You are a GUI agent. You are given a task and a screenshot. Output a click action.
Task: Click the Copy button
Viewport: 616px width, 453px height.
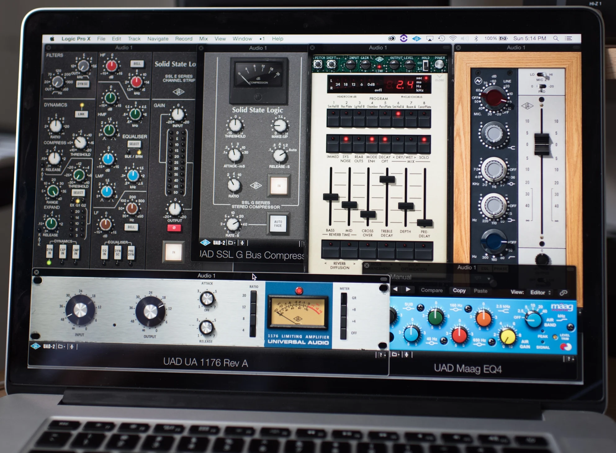(x=459, y=291)
